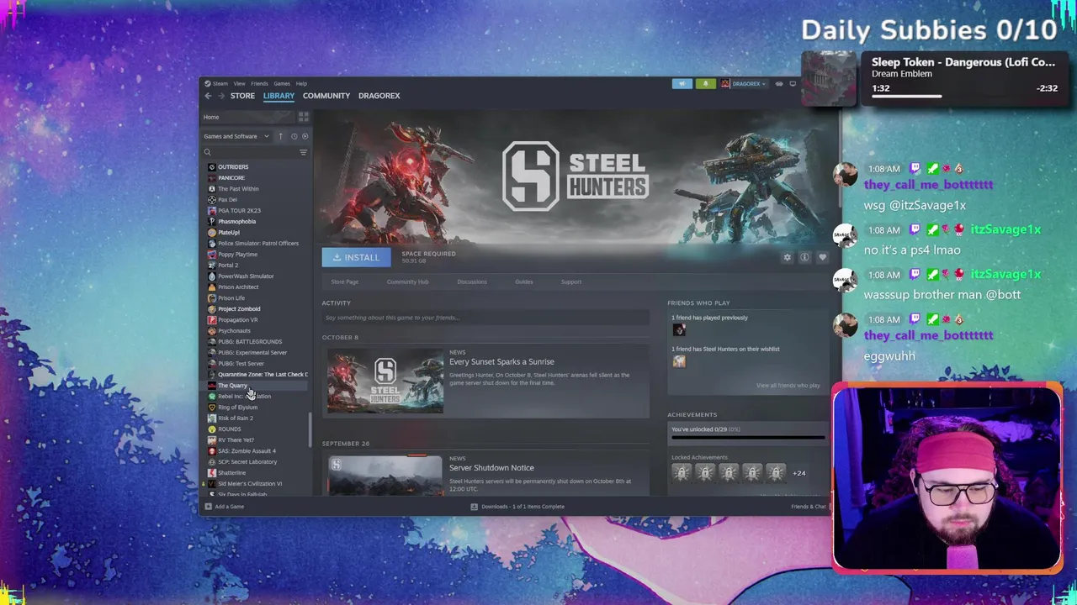Click the Shatterline game icon
The width and height of the screenshot is (1077, 605).
click(211, 473)
